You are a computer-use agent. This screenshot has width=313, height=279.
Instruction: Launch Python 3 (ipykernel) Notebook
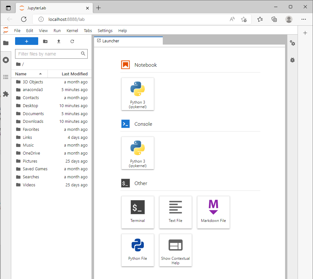[x=137, y=94]
